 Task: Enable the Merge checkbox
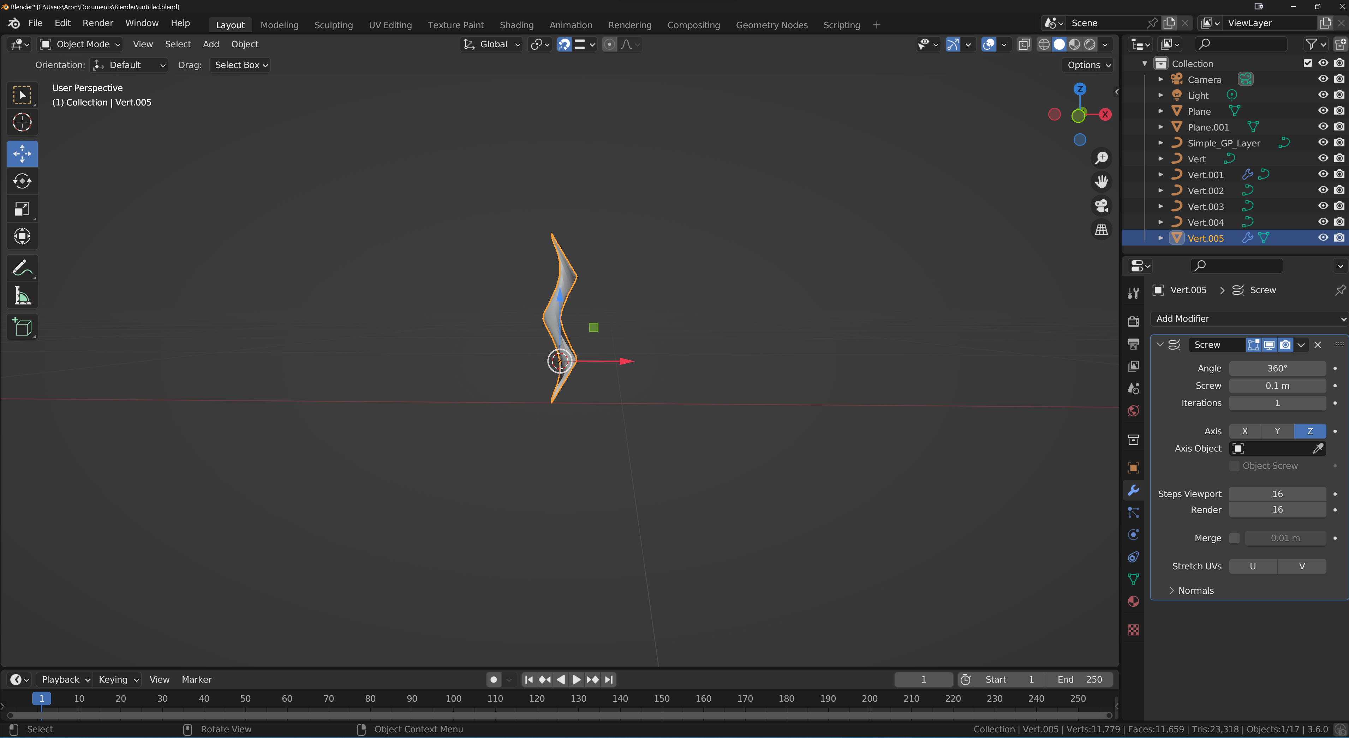click(x=1234, y=538)
